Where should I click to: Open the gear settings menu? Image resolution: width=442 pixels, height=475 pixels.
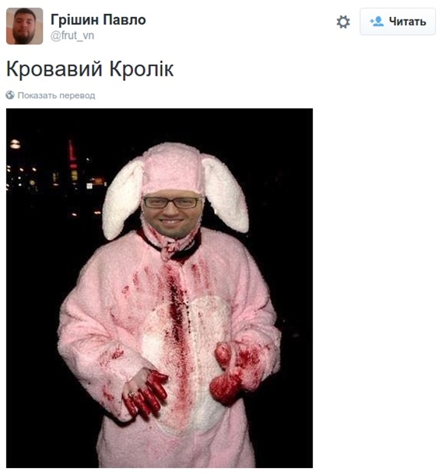(343, 22)
